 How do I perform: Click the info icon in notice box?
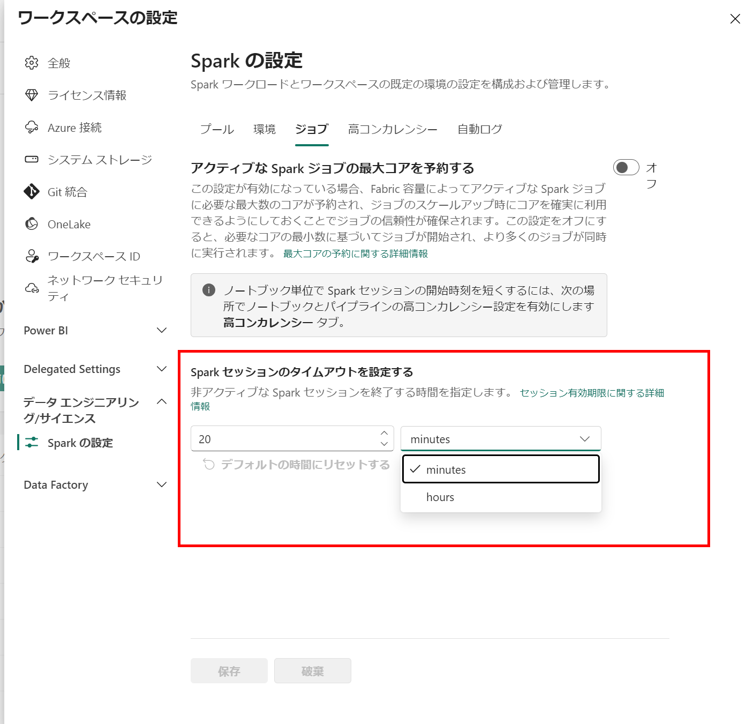(x=209, y=290)
